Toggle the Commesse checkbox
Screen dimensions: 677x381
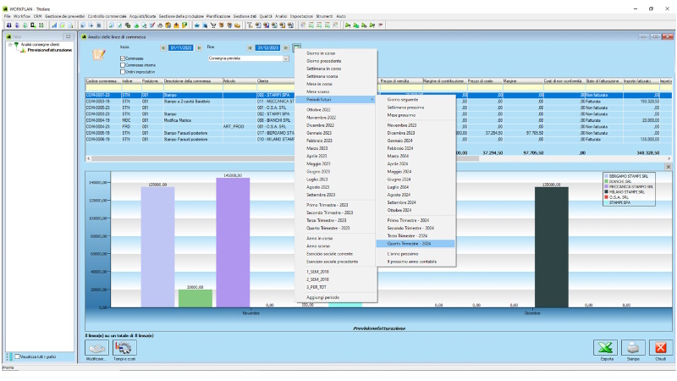[x=123, y=58]
